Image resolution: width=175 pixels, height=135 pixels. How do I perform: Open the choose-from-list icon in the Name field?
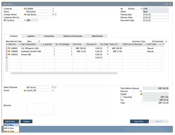tap(53, 11)
